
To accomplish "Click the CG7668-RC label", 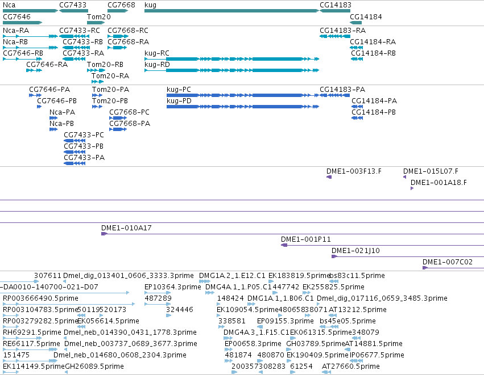I will click(x=128, y=30).
